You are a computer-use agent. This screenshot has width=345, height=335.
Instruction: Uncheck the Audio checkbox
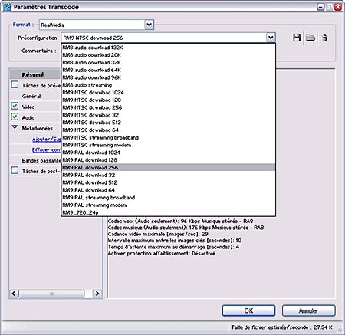coord(15,117)
